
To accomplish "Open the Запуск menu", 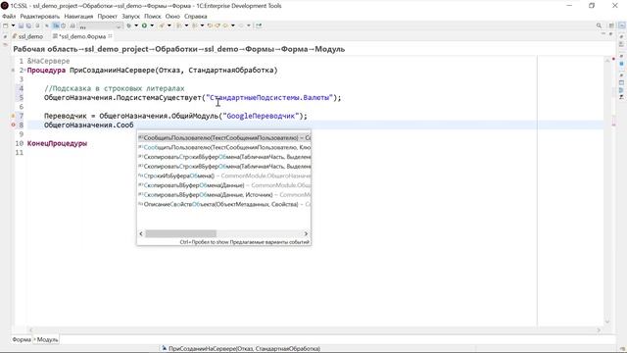I will pos(130,17).
